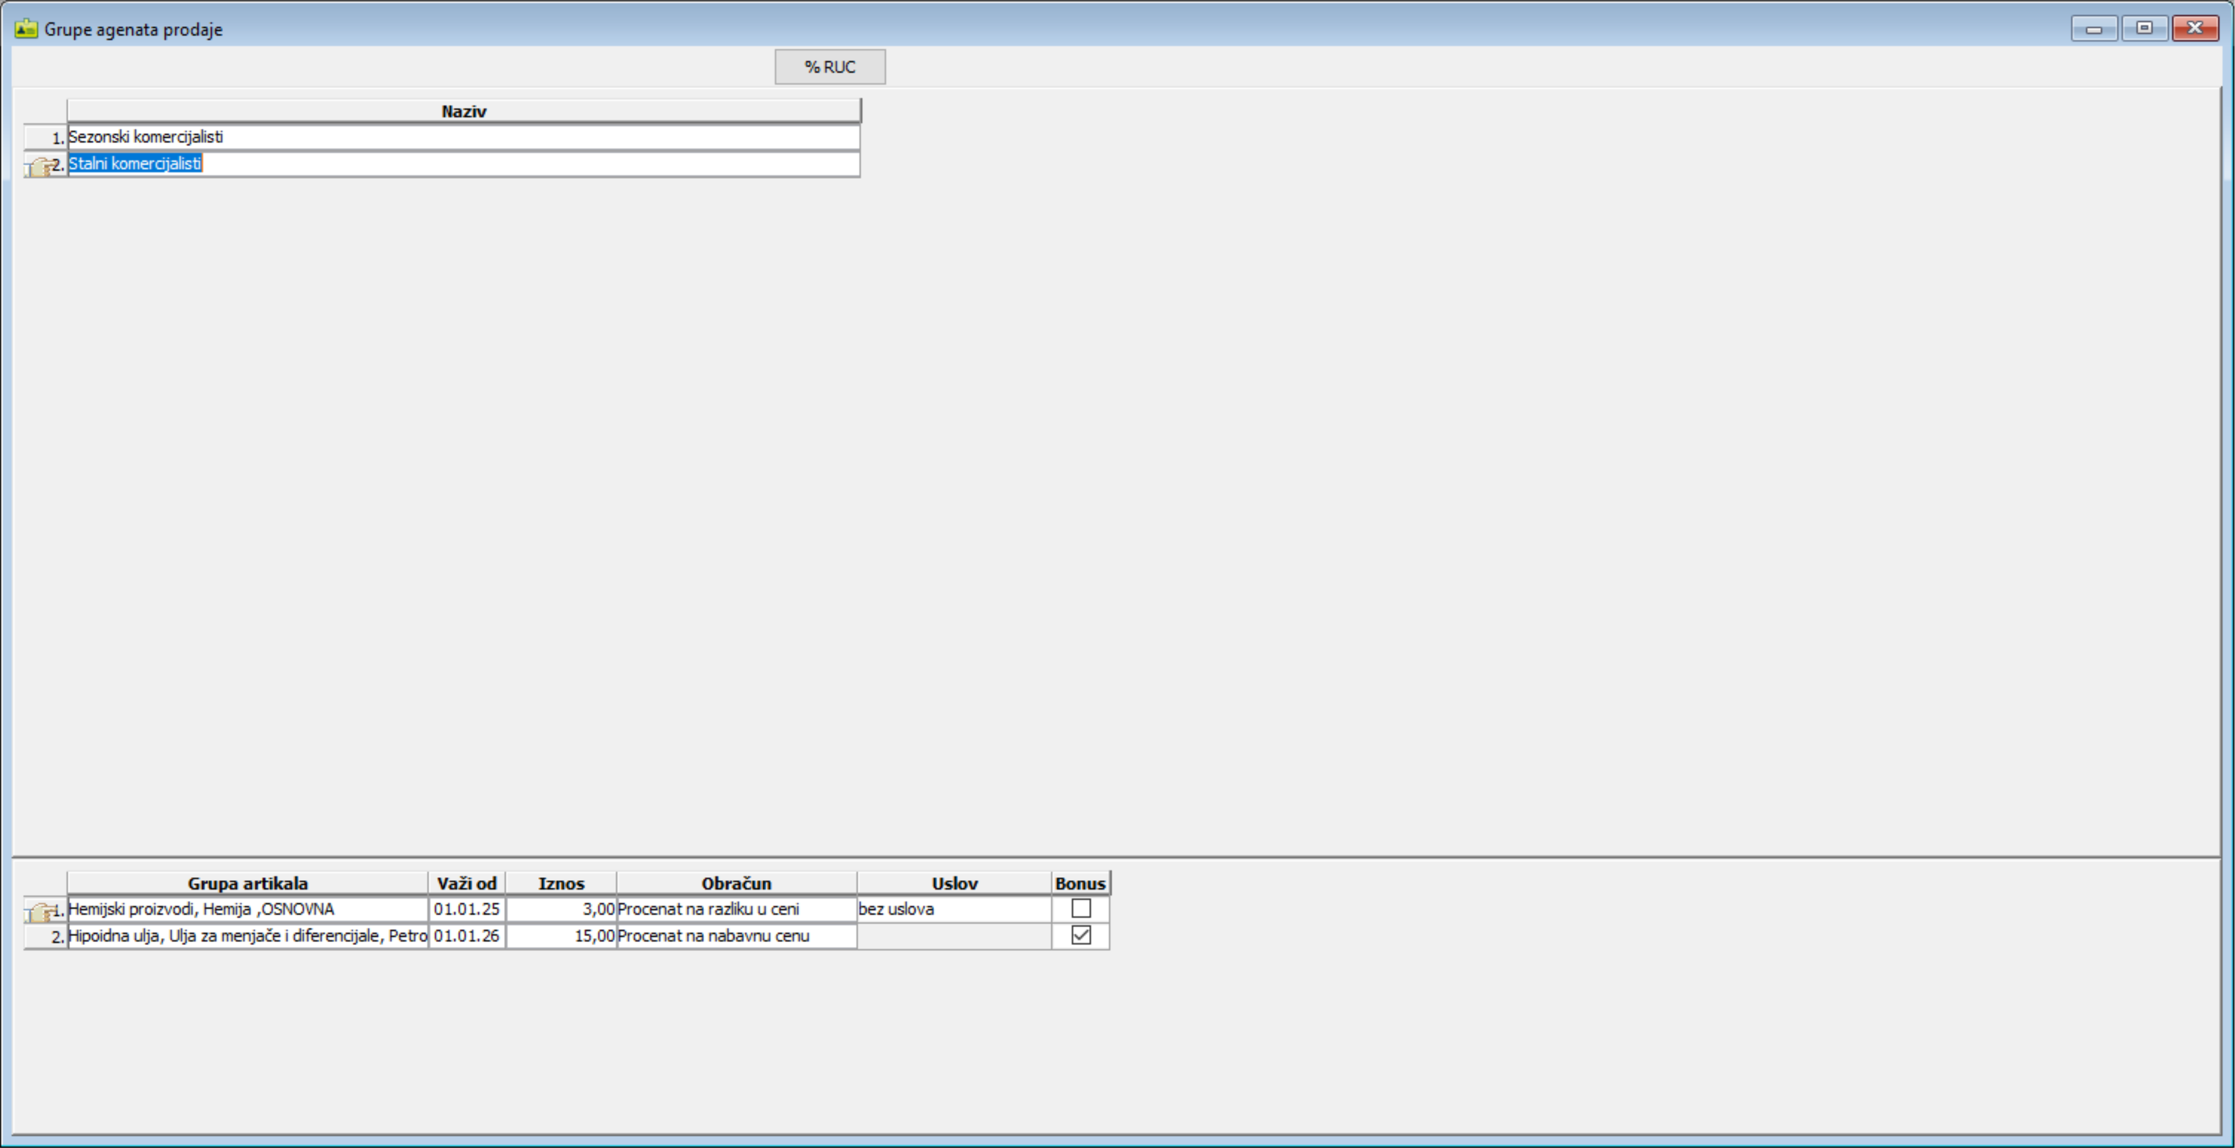
Task: Click the % RUC button
Action: coord(830,67)
